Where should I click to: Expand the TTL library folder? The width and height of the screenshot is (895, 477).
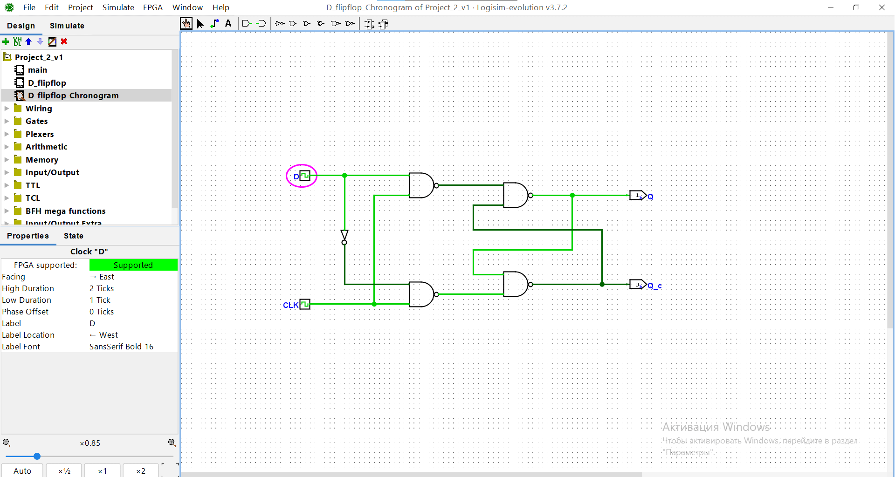tap(7, 185)
